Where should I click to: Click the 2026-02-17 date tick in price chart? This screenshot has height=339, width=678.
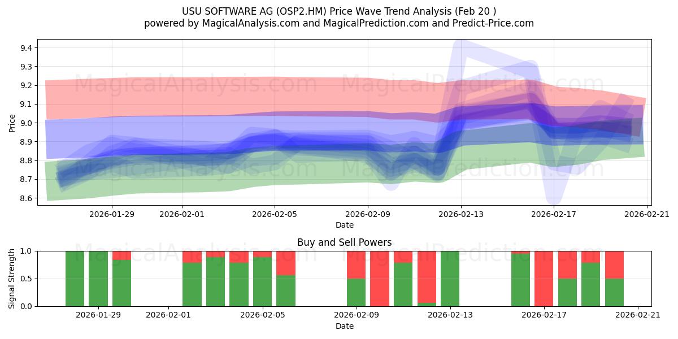tap(554, 214)
